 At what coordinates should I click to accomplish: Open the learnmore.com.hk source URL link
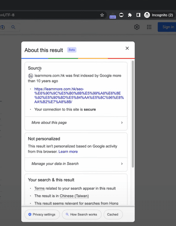[x=79, y=95]
